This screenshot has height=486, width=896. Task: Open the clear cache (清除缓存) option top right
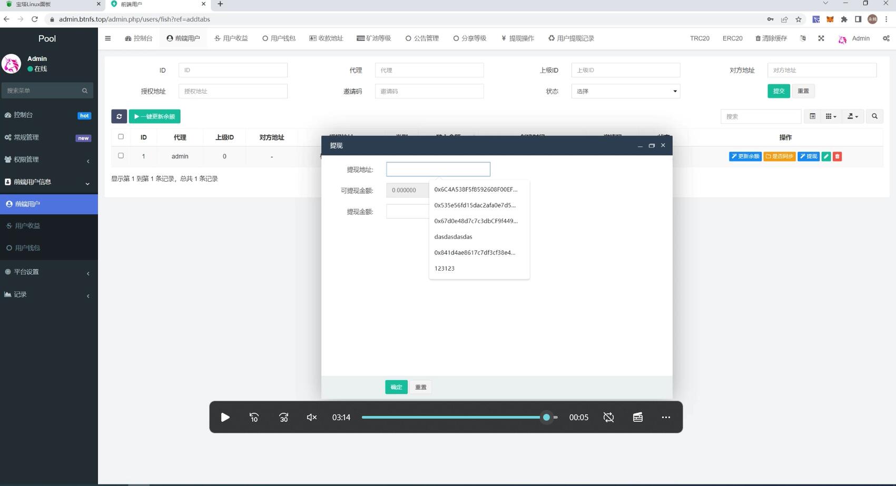(x=770, y=38)
